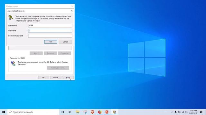Open the Windows Start menu
Viewport: 206px width, 115px height.
coord(4,112)
